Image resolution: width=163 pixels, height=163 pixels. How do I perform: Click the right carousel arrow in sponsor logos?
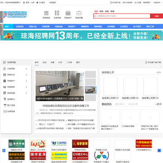point(159,150)
